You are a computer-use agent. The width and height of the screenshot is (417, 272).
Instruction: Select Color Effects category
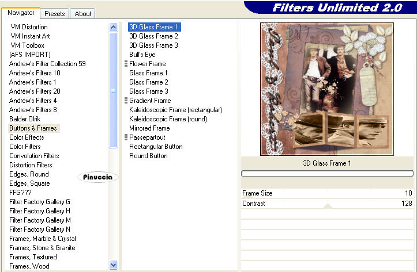[x=27, y=137]
